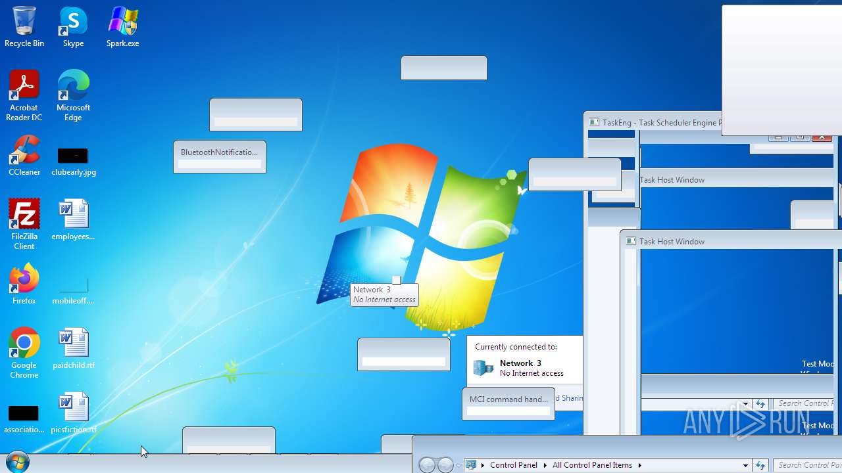Go forward in the Control Panel window
Screen dimensions: 842x473
tap(445, 465)
